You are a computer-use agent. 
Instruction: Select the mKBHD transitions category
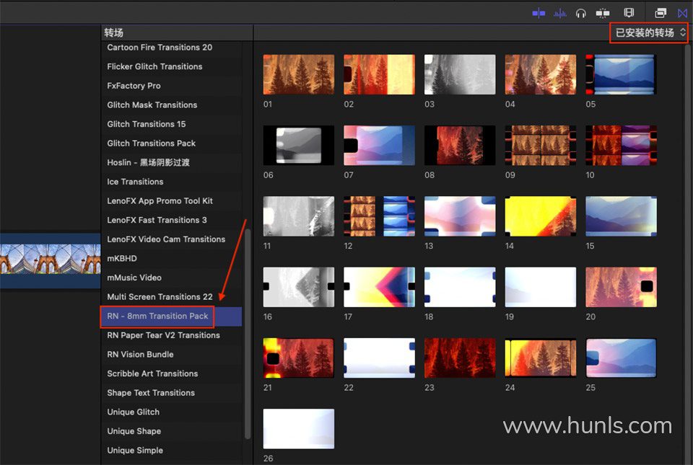[x=122, y=258]
